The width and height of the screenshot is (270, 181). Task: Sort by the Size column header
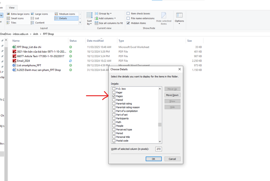(189, 41)
